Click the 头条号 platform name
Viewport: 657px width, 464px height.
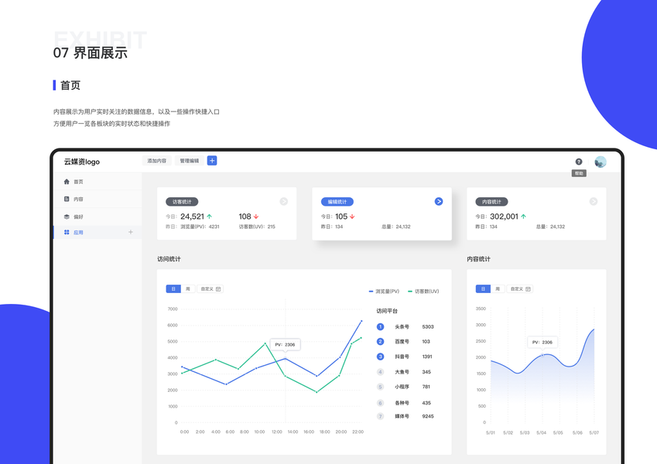tap(402, 326)
